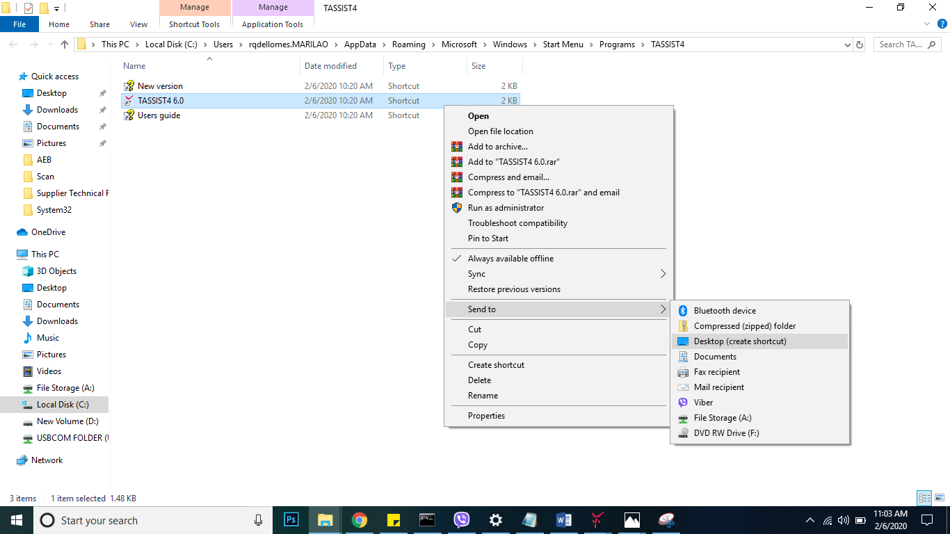
Task: Click the Programs breadcrumb segment
Action: [617, 44]
